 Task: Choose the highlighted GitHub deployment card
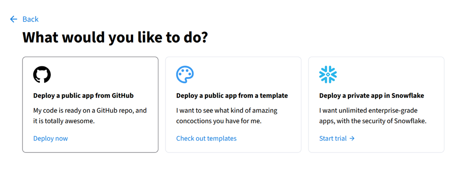point(90,104)
